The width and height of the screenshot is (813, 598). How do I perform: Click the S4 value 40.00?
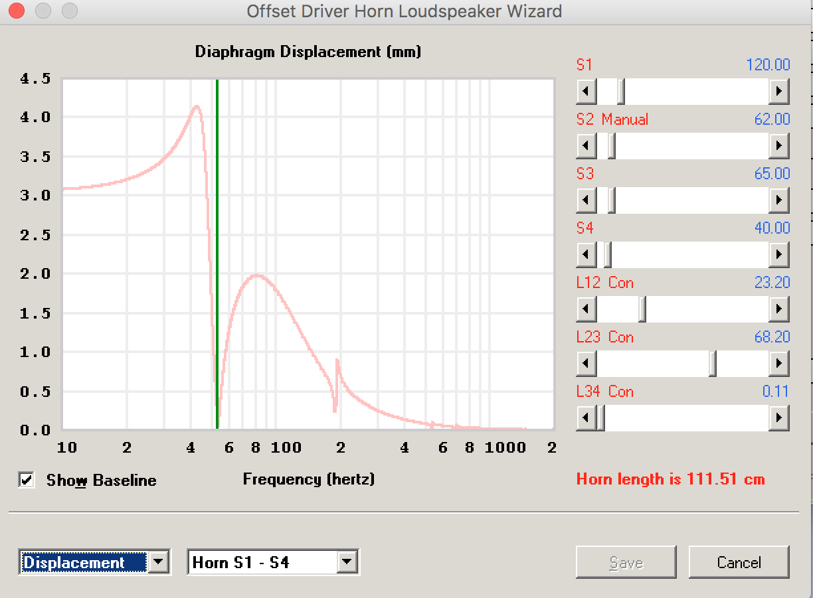tap(772, 228)
